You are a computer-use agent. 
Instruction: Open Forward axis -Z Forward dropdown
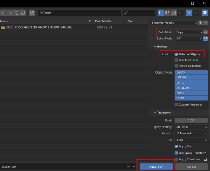pos(191,134)
